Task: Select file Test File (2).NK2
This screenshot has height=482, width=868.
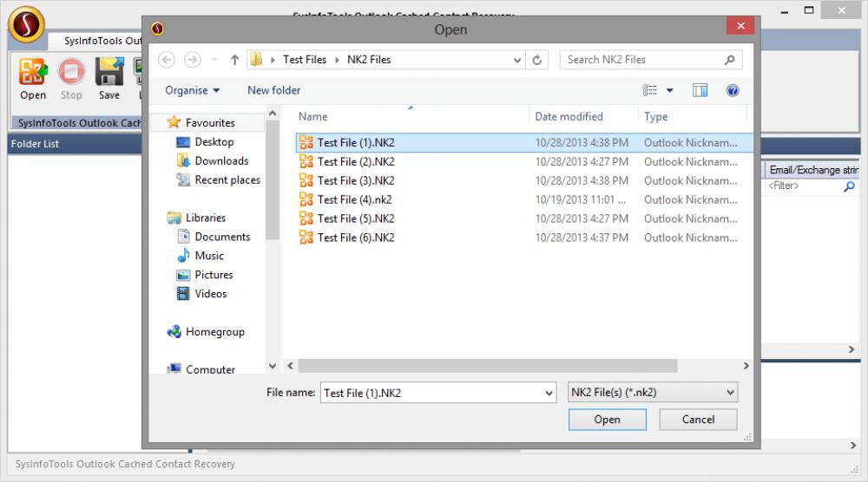Action: click(524, 161)
